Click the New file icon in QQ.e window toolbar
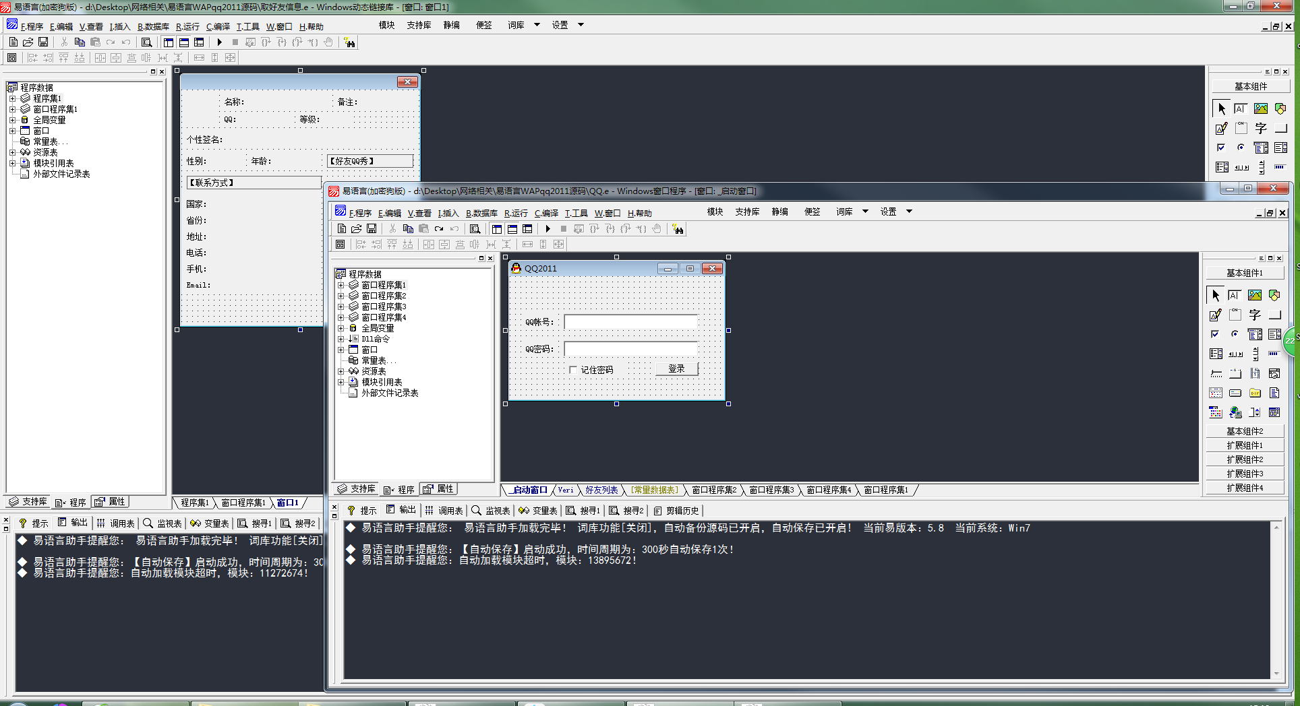 342,229
